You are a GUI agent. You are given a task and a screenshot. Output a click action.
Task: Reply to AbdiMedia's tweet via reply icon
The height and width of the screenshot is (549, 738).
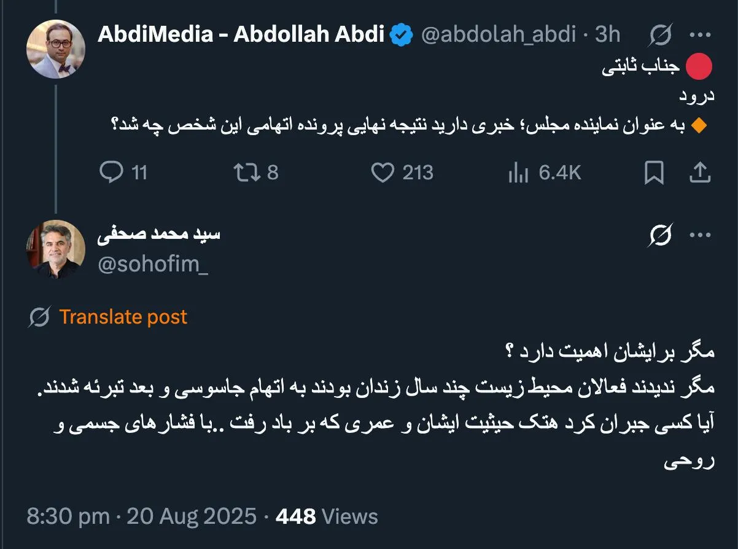click(114, 173)
